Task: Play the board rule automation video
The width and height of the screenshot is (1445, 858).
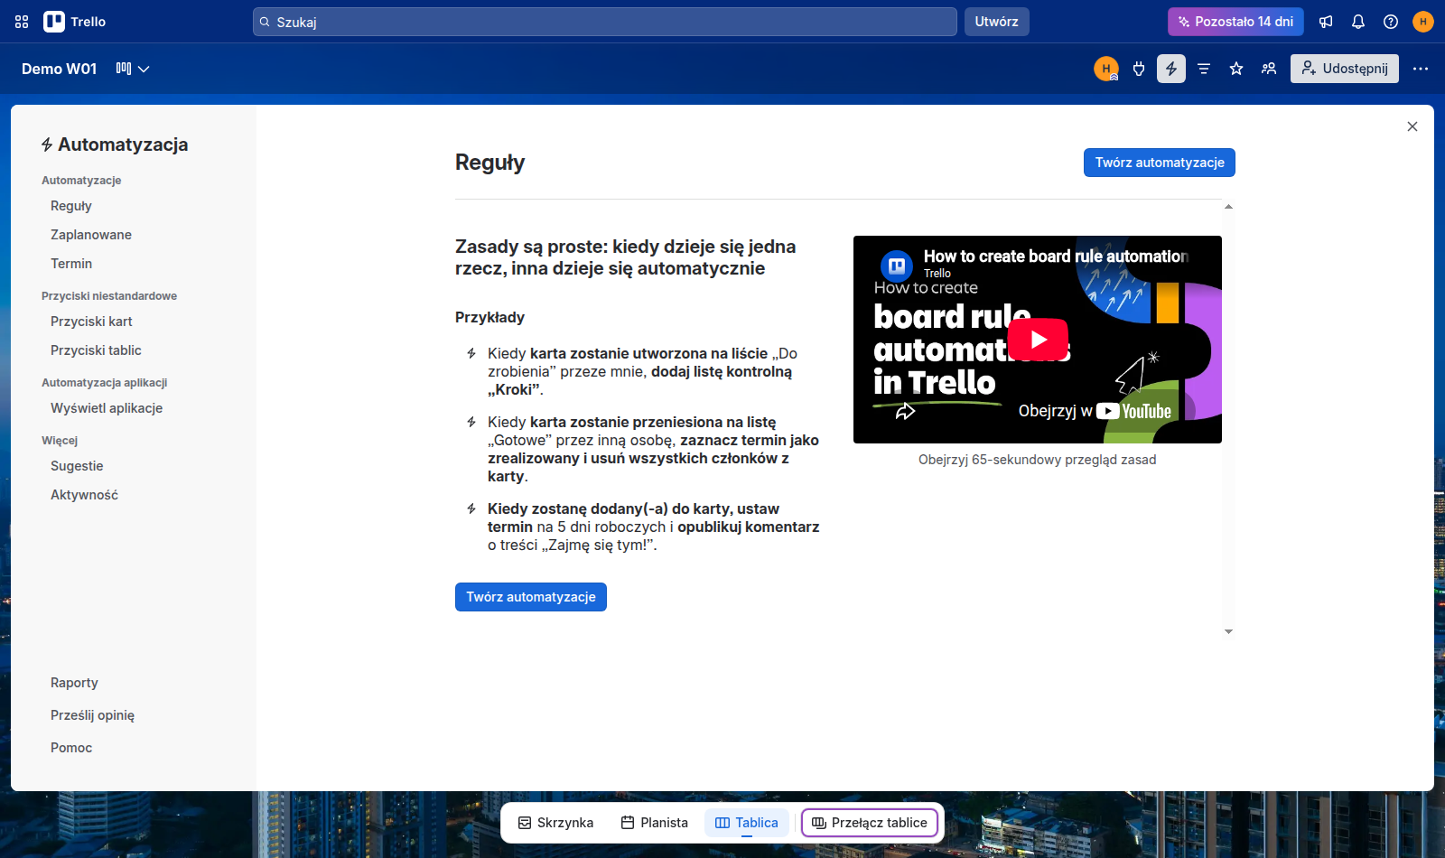Action: (x=1038, y=340)
